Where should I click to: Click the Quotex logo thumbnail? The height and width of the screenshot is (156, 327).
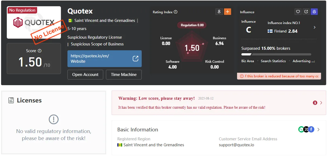point(34,22)
